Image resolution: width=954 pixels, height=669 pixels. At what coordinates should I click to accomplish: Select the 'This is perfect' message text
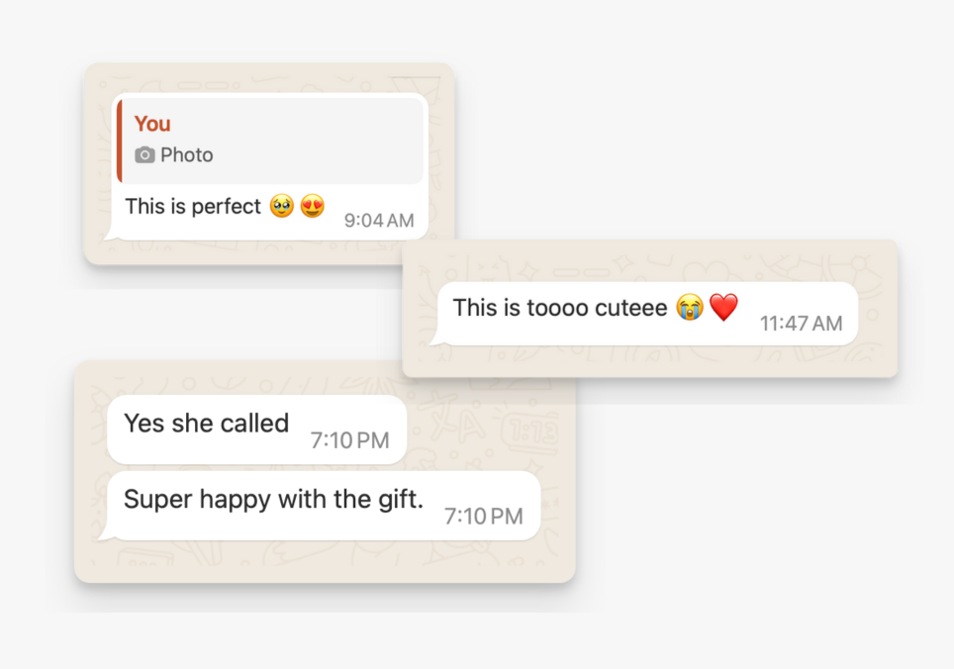pos(193,206)
